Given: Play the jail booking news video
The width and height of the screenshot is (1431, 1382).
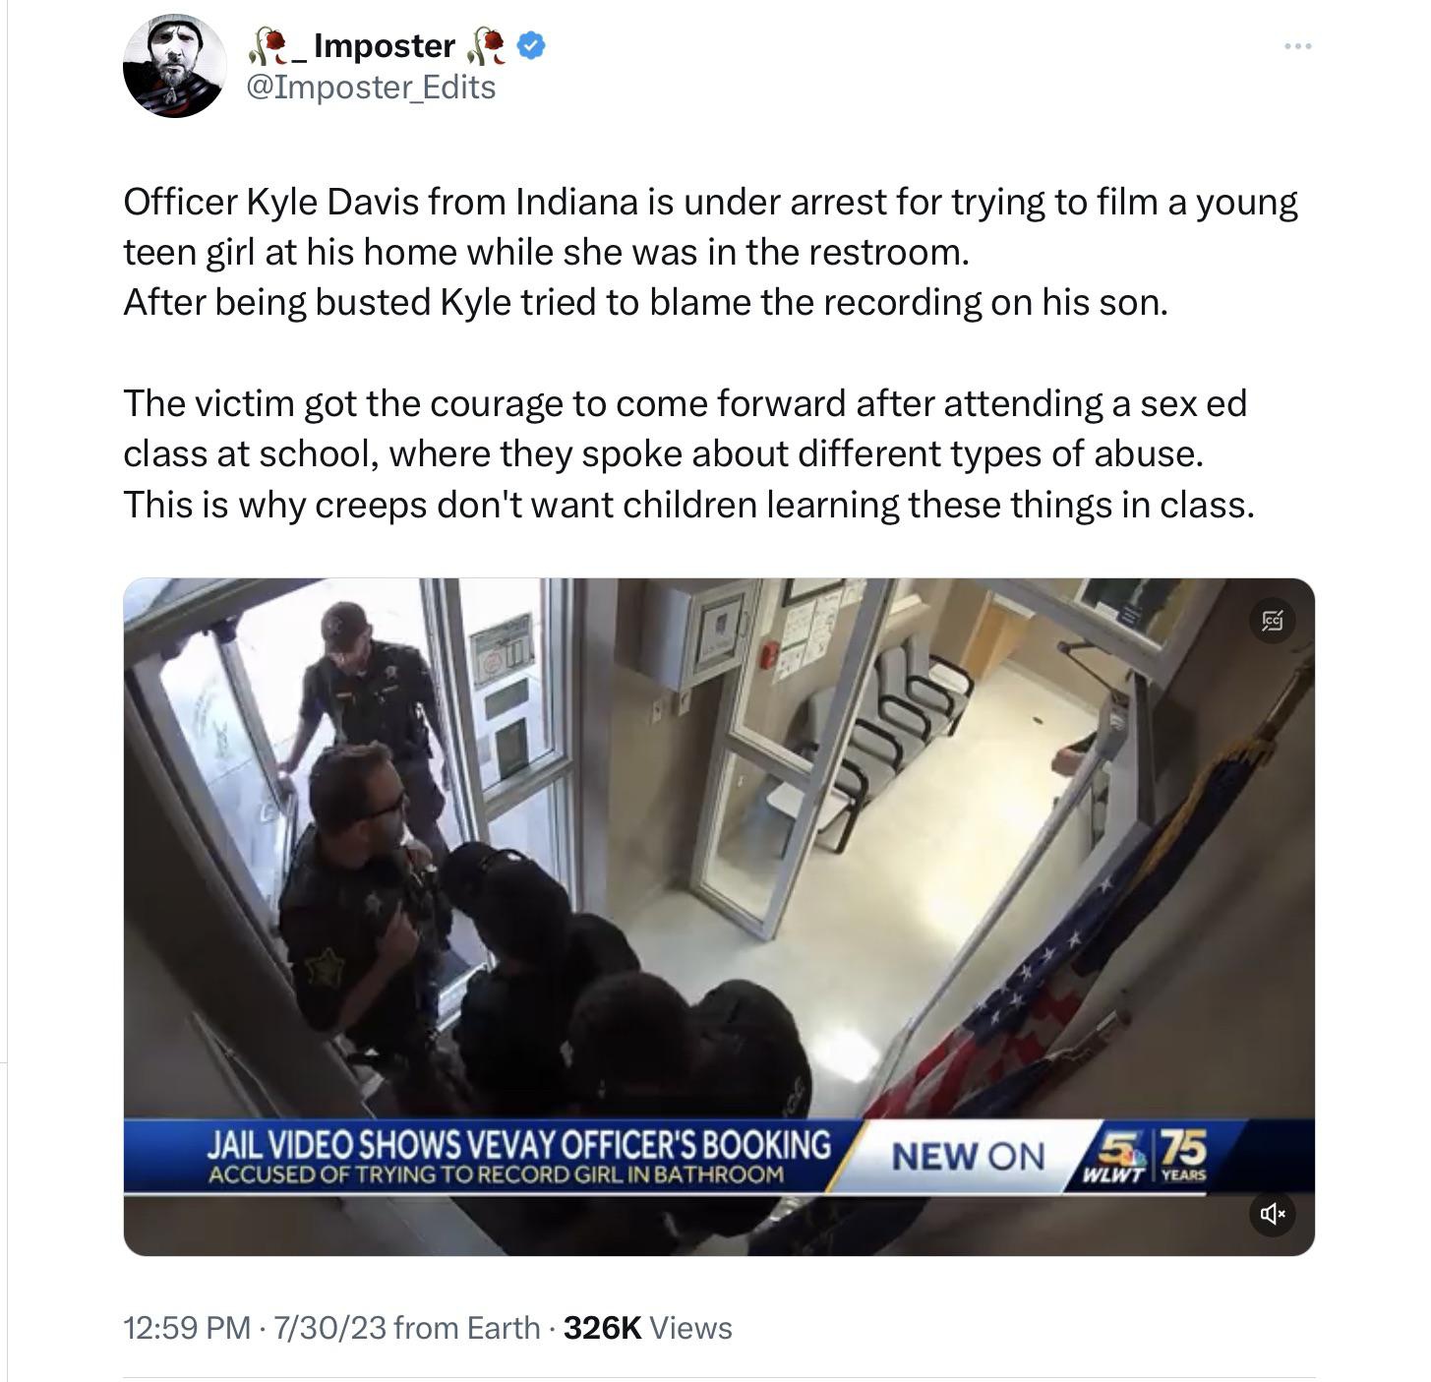Looking at the screenshot, I should pyautogui.click(x=719, y=917).
